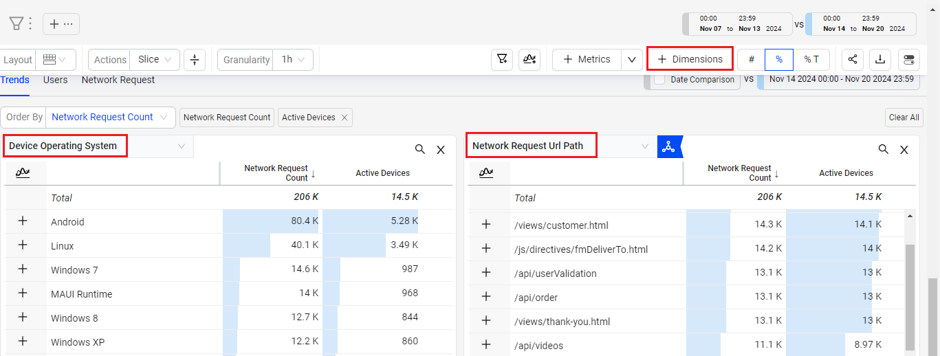Click the Add Dimensions button
940x356 pixels.
click(x=690, y=59)
